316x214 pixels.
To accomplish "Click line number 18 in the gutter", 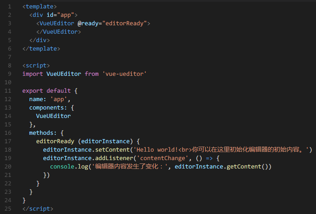I will tap(8, 150).
